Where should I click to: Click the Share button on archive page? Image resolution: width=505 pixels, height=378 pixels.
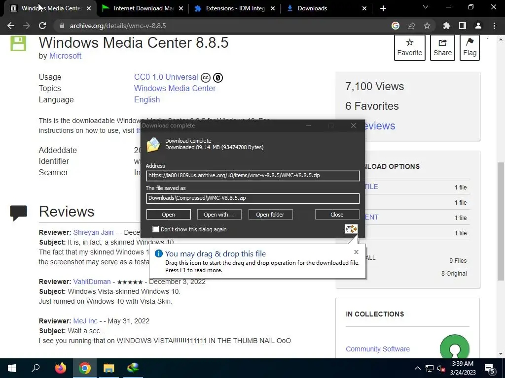(442, 48)
